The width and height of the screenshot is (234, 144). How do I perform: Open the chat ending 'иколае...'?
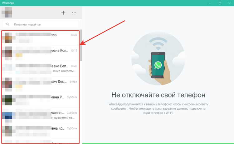point(40,115)
